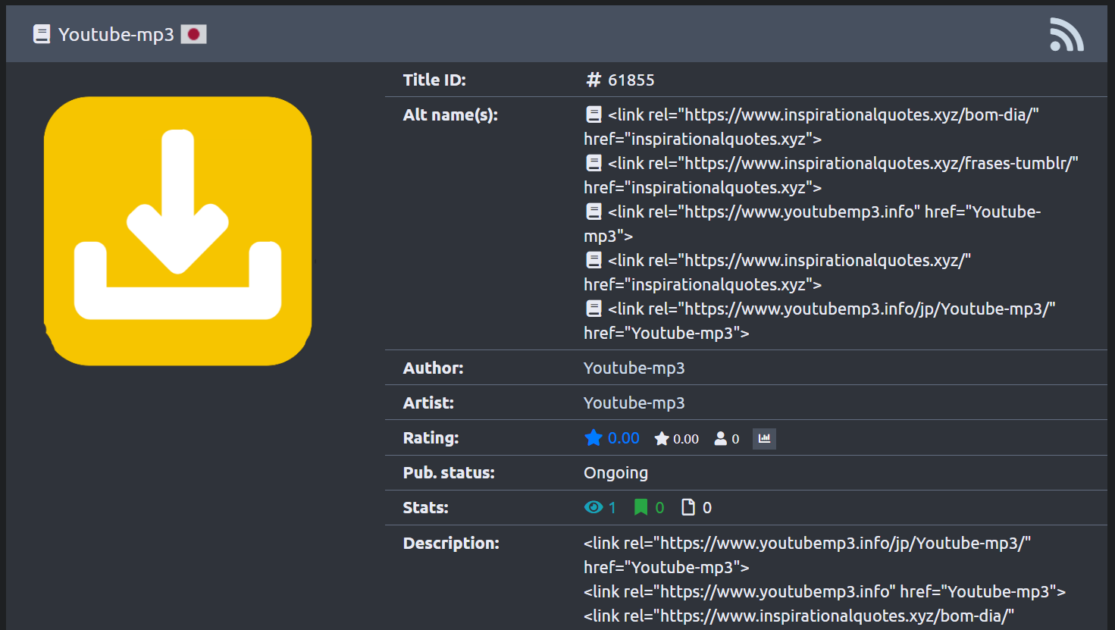Screen dimensions: 1115x630
Task: Click the yellow download cover image
Action: [177, 230]
